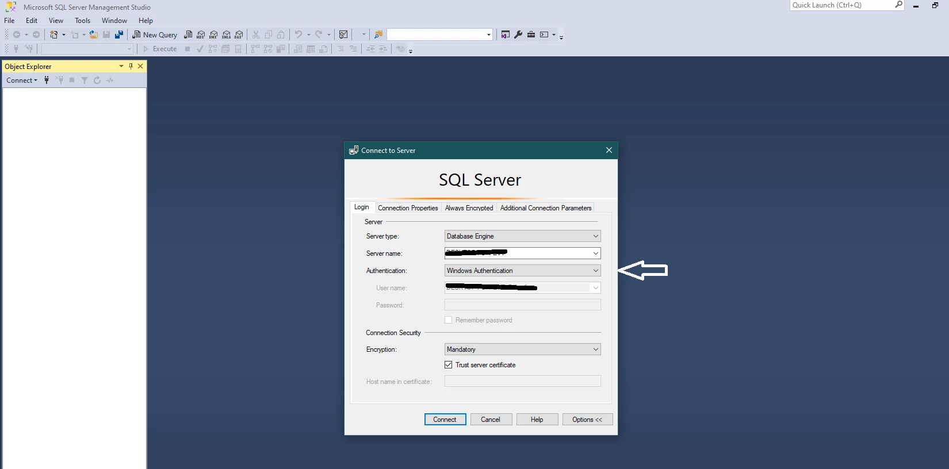Open the Edit menu
949x469 pixels.
[x=32, y=21]
